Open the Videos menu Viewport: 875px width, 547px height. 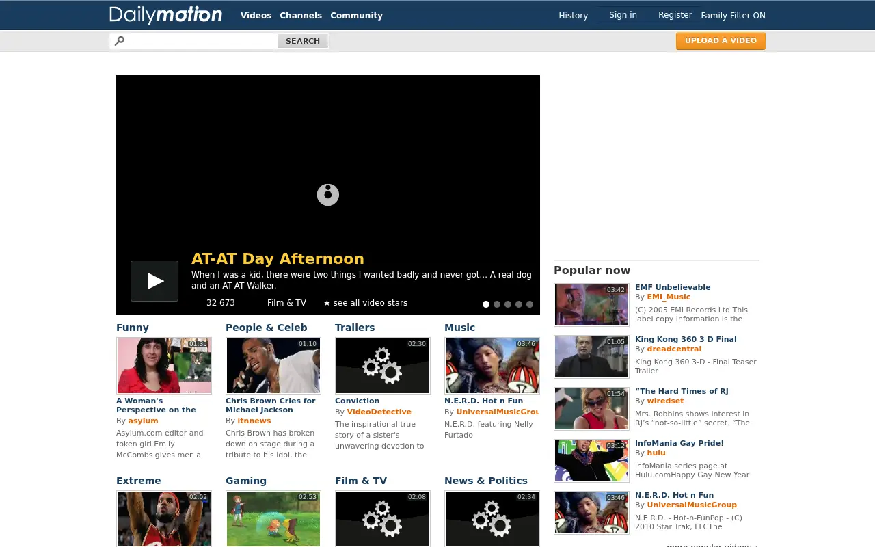tap(256, 15)
